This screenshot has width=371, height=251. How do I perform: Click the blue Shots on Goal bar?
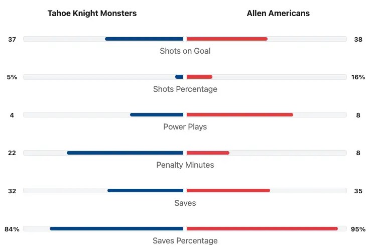click(x=145, y=39)
